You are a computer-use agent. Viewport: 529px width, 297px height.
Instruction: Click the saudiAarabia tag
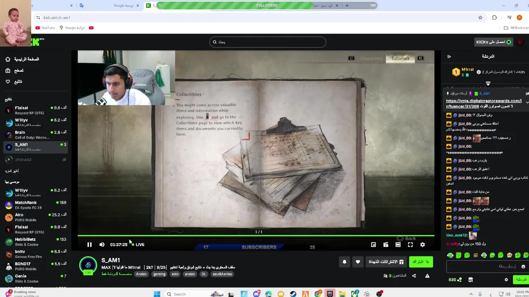(222, 274)
